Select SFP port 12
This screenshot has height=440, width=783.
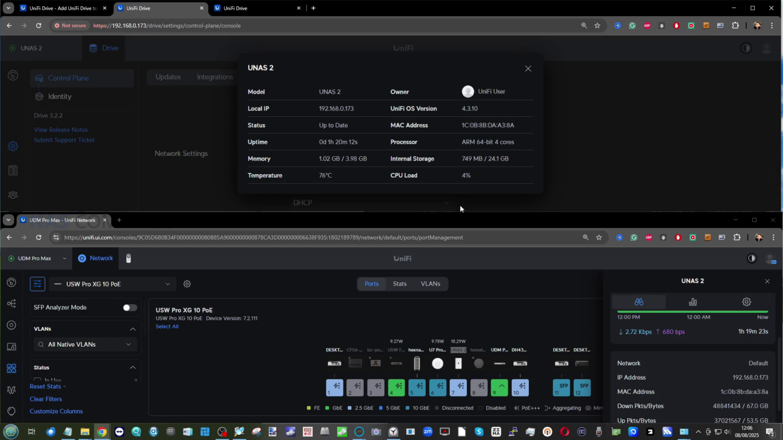(582, 388)
